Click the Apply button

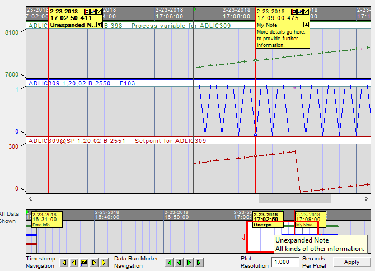coord(351,262)
